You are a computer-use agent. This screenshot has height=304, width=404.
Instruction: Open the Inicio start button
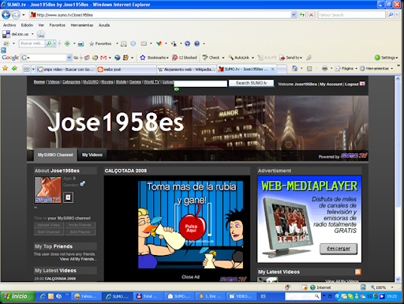17,296
